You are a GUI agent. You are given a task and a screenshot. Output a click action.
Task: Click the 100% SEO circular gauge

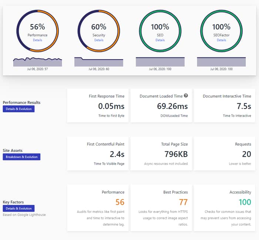[160, 31]
